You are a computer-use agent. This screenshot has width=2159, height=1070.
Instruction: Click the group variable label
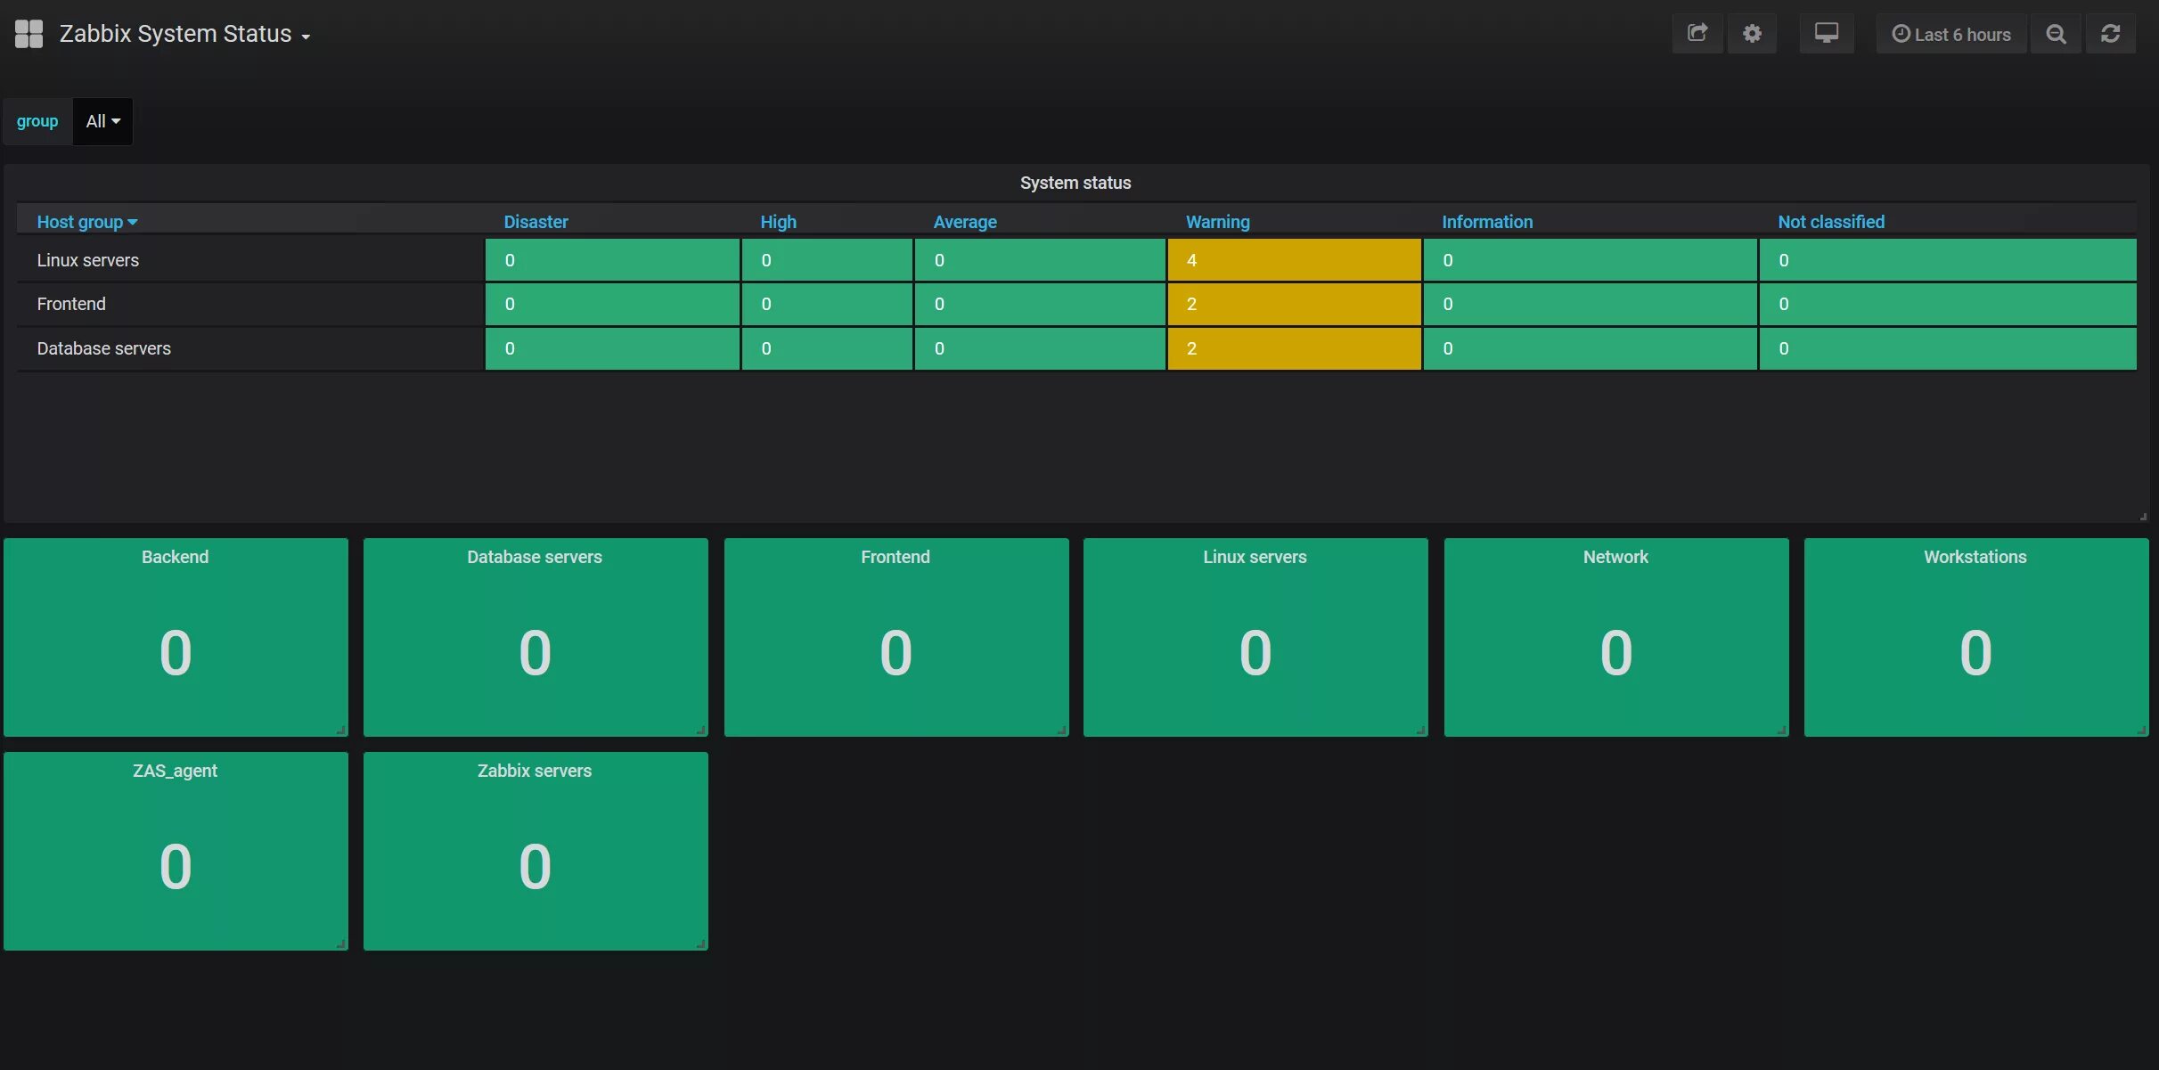[37, 121]
